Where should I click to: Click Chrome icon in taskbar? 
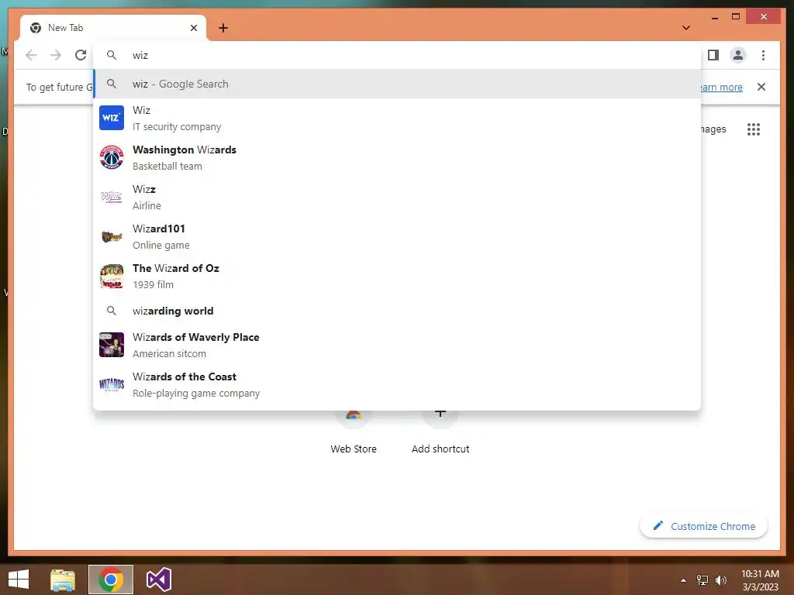(x=111, y=580)
